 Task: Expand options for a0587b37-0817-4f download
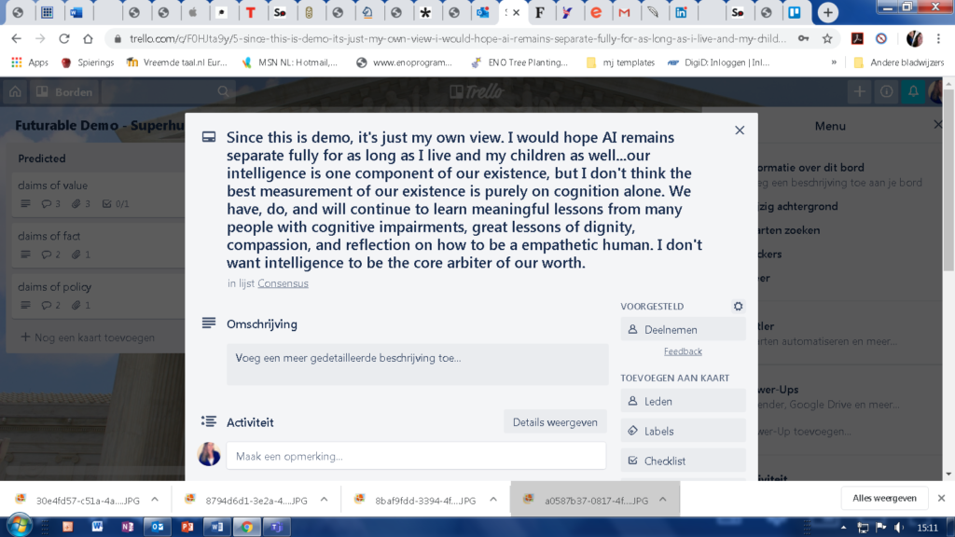click(663, 500)
